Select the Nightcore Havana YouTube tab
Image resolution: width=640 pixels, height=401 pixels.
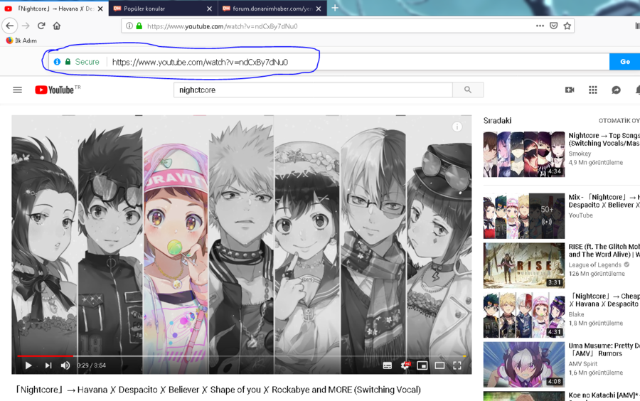(54, 9)
